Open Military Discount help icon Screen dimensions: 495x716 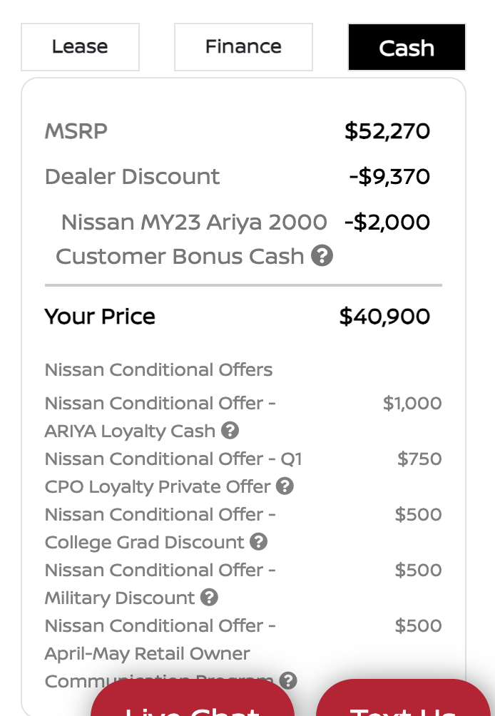209,598
